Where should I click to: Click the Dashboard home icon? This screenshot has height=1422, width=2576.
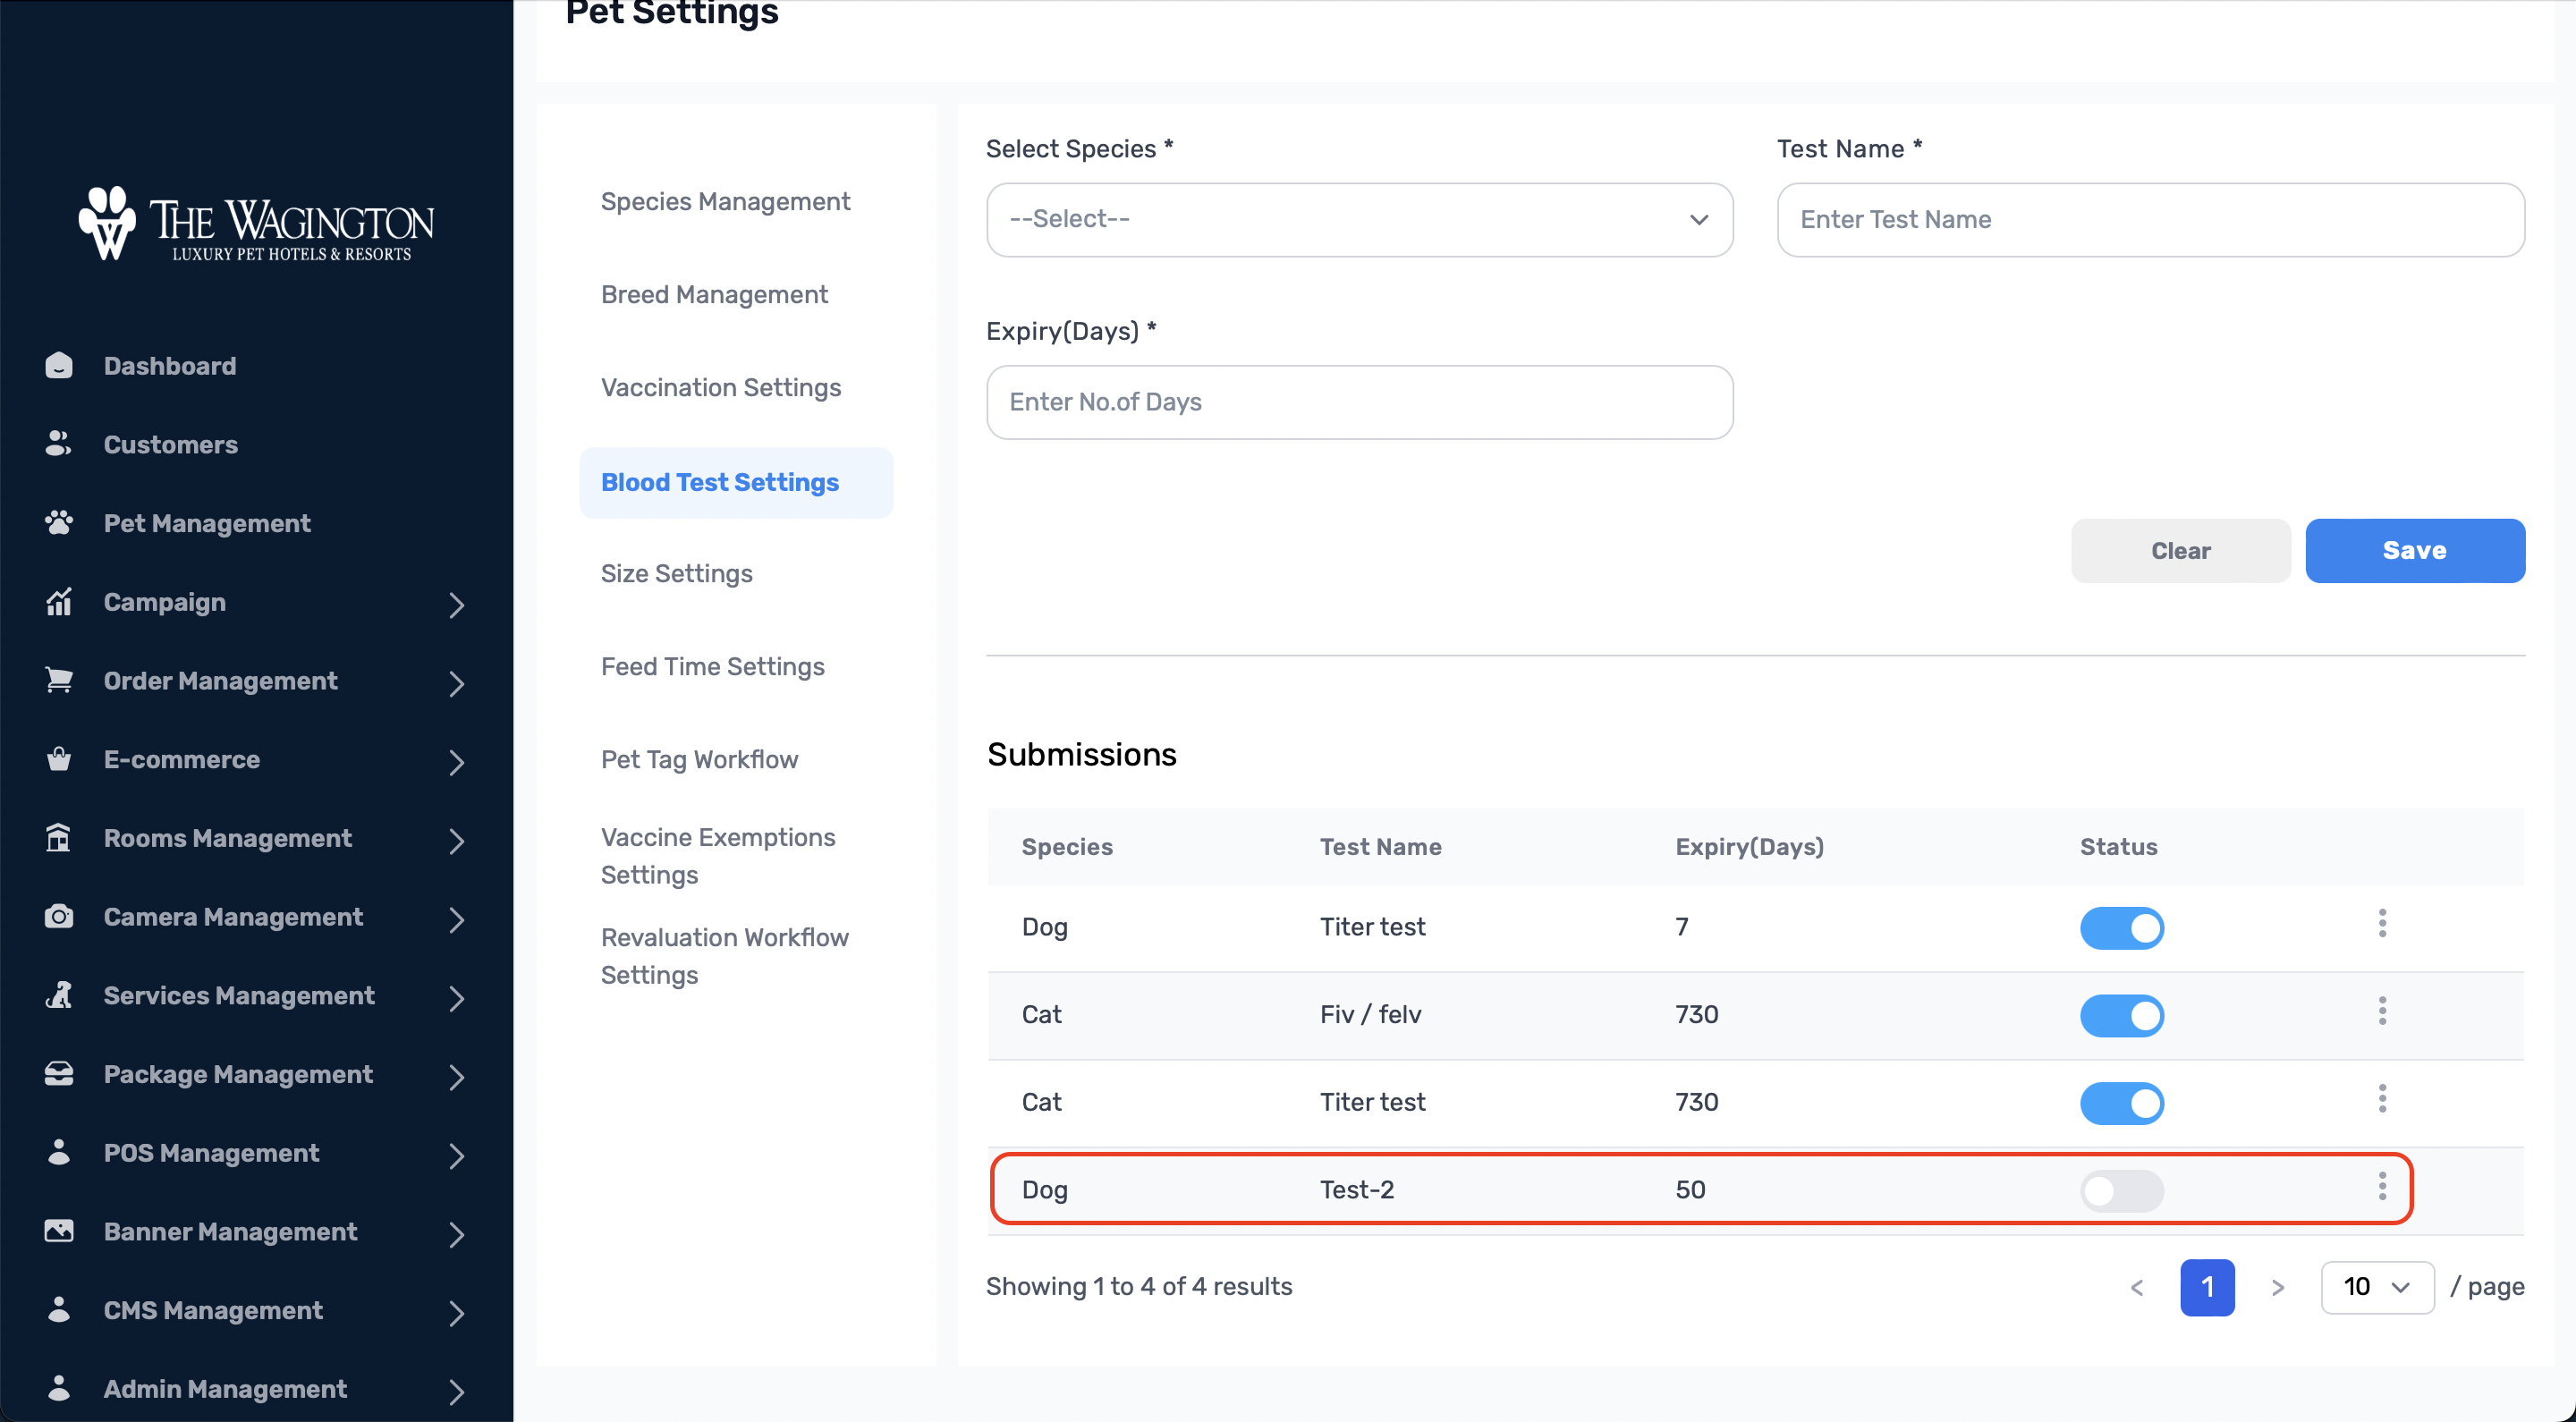coord(59,366)
